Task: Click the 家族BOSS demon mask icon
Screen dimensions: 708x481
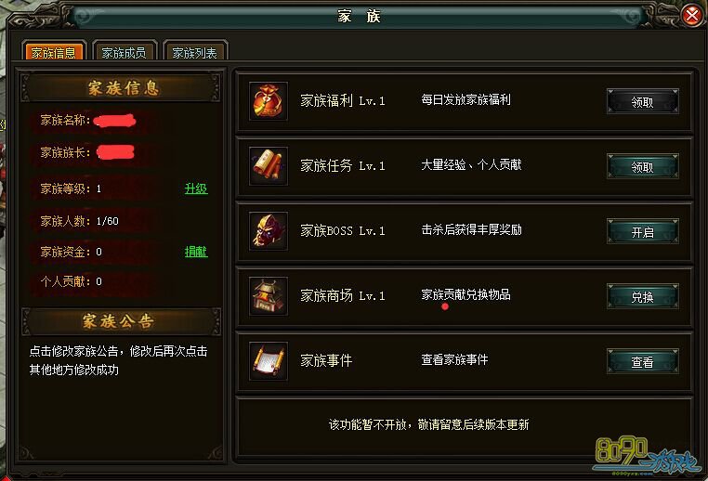Action: [269, 230]
